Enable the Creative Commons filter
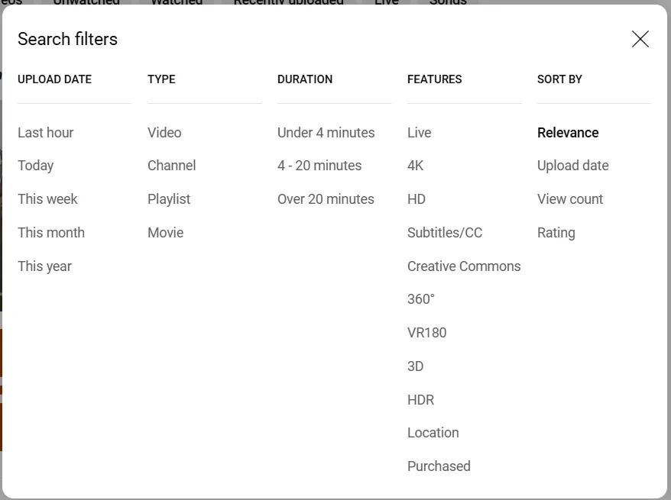 464,266
